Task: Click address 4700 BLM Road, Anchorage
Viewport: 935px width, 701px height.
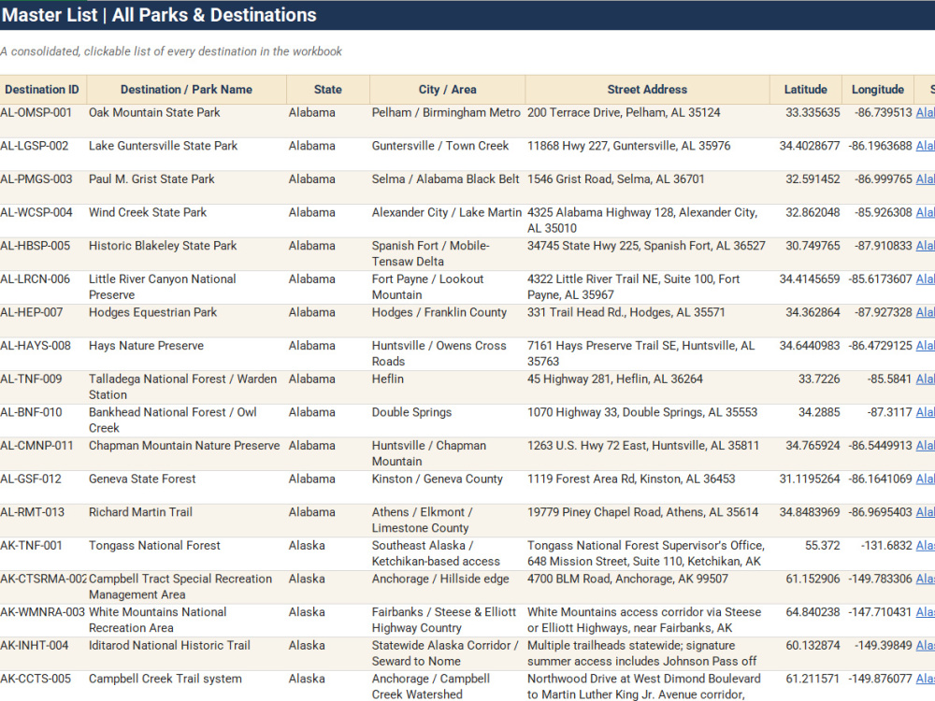Action: (648, 588)
